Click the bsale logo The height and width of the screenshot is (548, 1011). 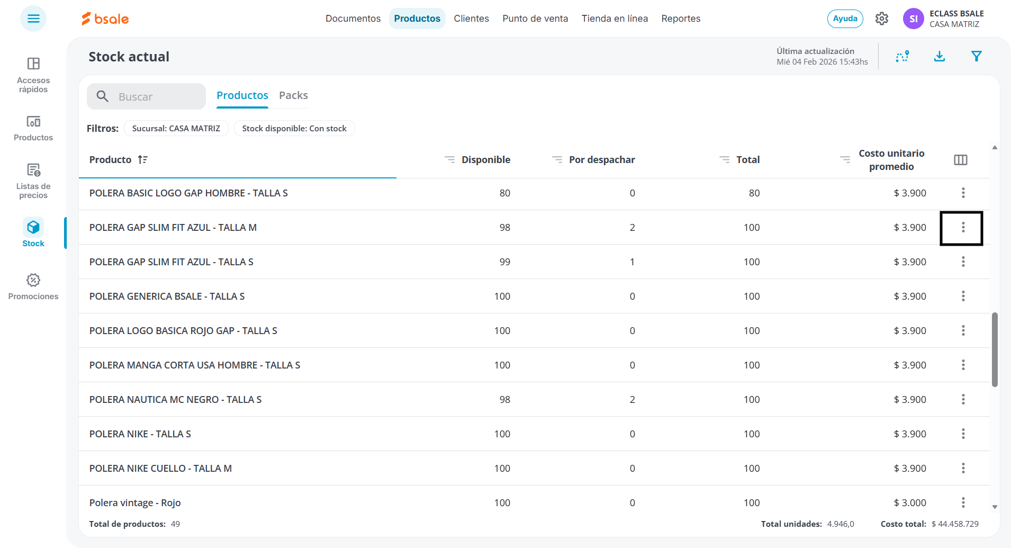[105, 19]
